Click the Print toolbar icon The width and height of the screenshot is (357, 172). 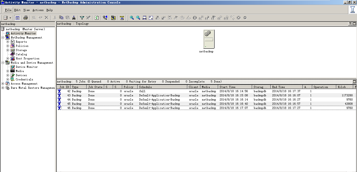coord(26,18)
